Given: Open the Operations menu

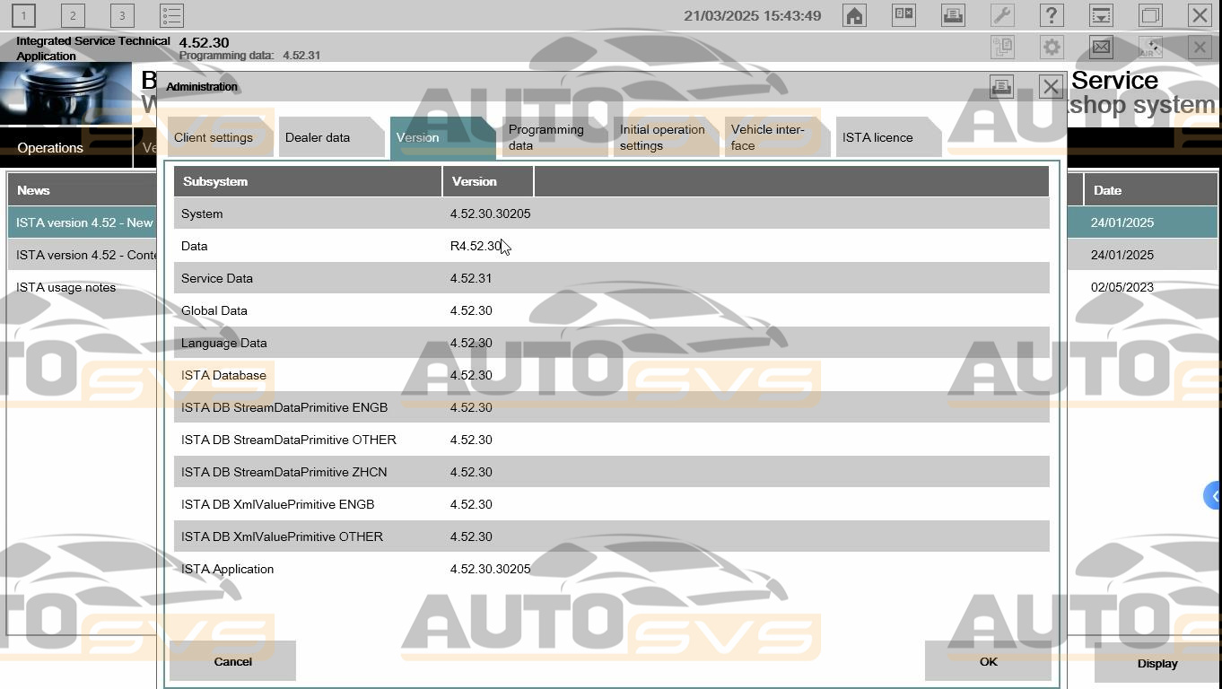Looking at the screenshot, I should click(66, 148).
